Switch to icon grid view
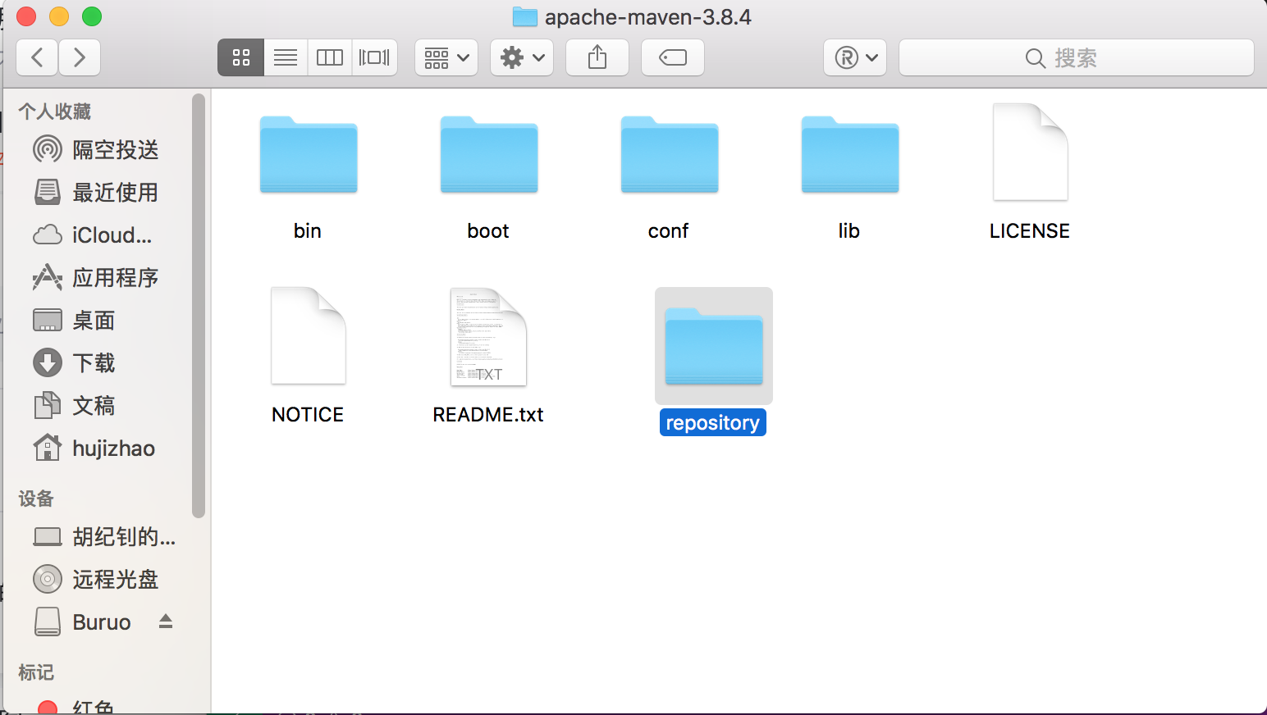This screenshot has width=1267, height=715. tap(240, 57)
